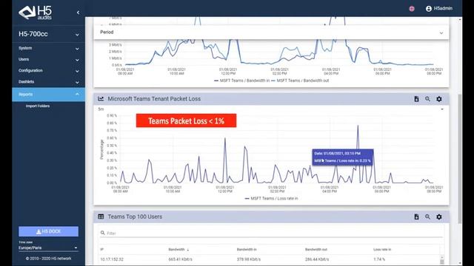
Task: Click the Teams Top 100 Users table icon
Action: [x=101, y=216]
